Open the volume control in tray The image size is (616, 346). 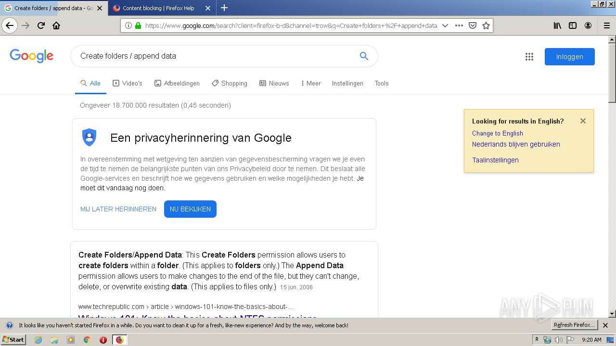point(558,340)
